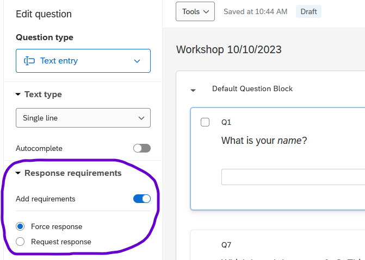Click the Saved at 10:44 AM text
The height and width of the screenshot is (260, 365).
pyautogui.click(x=255, y=11)
